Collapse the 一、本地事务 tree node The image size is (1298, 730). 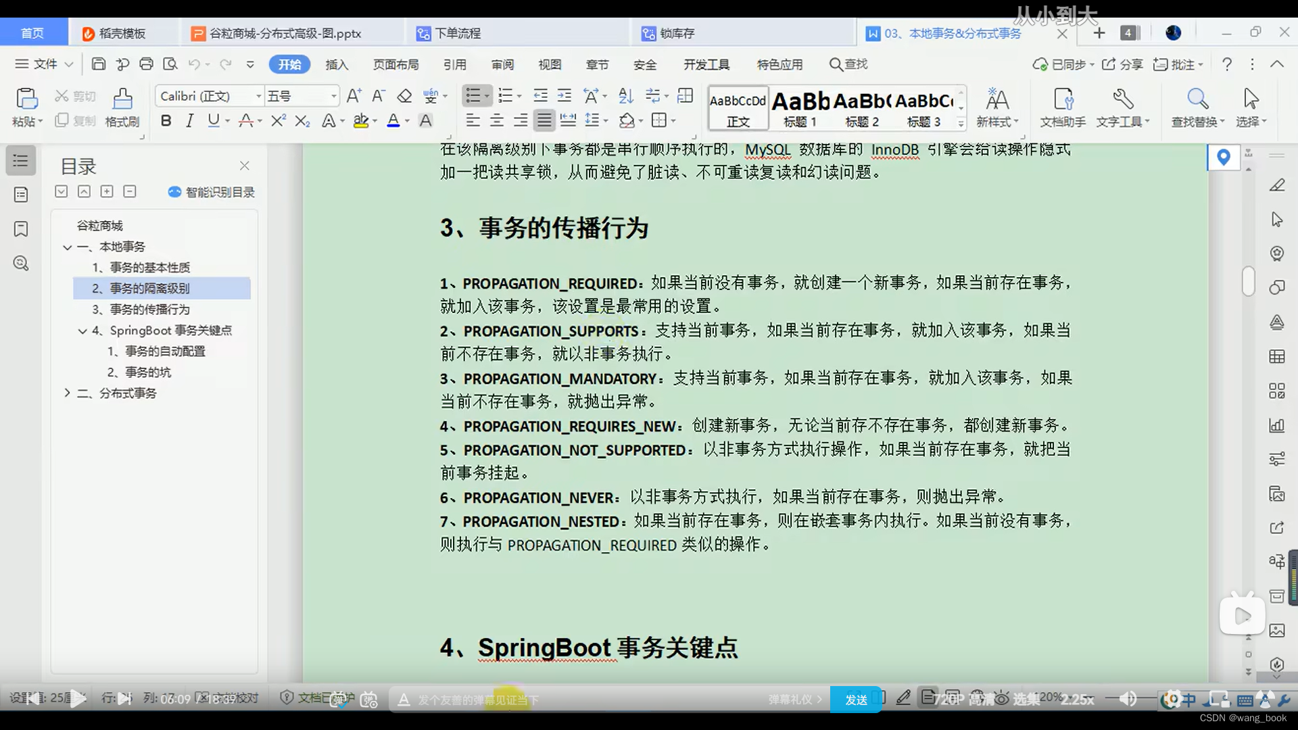click(x=67, y=247)
